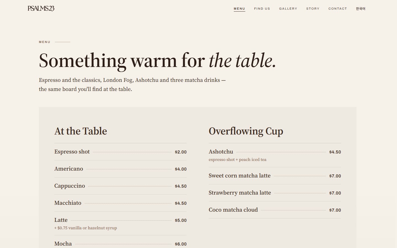Click the 'Overflowing Cup' section heading
This screenshot has width=397, height=248.
tap(246, 131)
